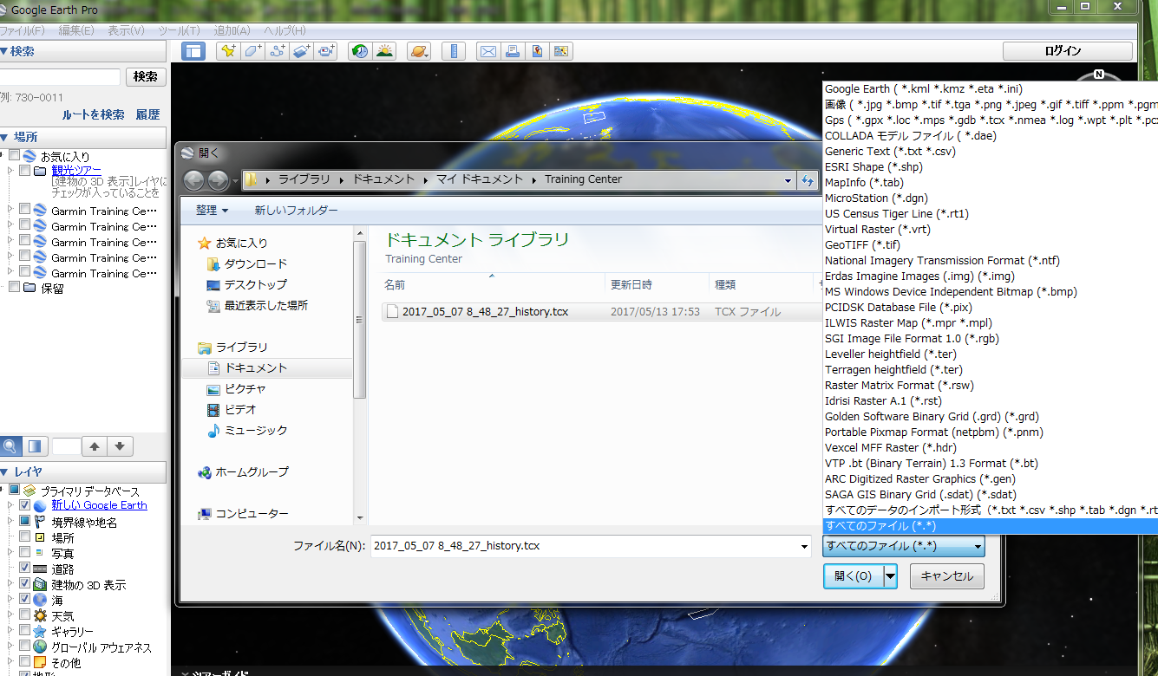The image size is (1158, 676).
Task: Click the search text field
Action: (60, 77)
